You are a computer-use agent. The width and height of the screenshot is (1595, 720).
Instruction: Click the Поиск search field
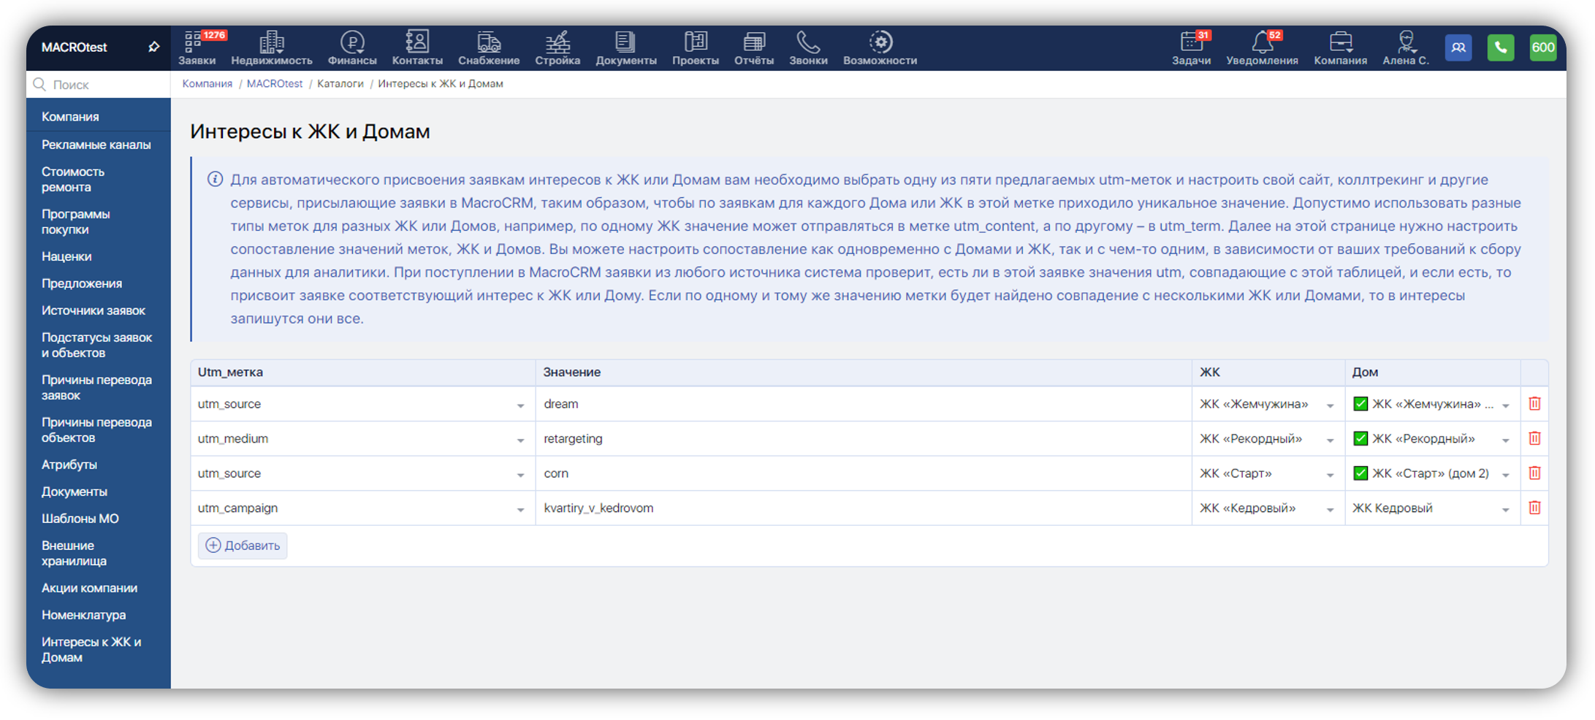pos(102,85)
